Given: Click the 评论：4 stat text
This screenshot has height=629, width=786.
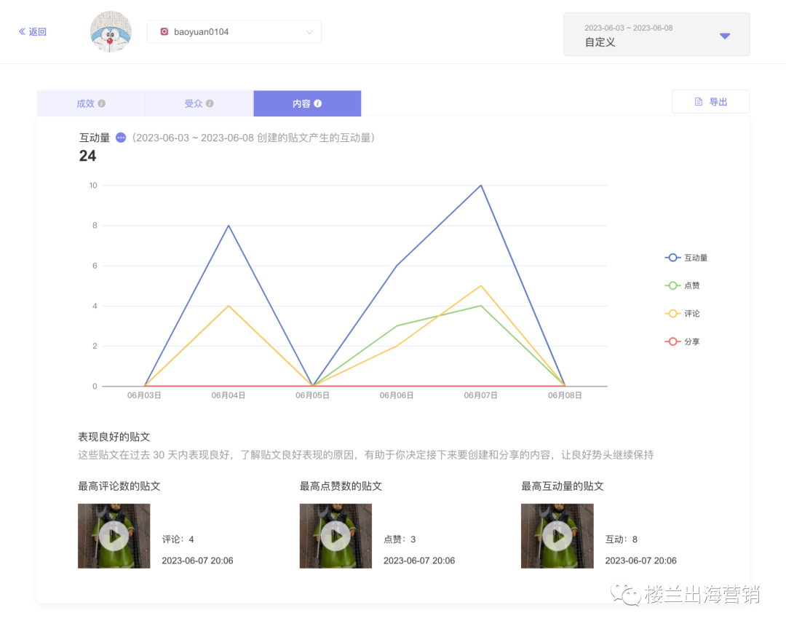Looking at the screenshot, I should (x=178, y=539).
